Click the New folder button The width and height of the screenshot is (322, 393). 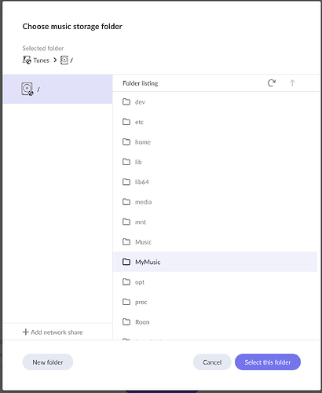[48, 362]
